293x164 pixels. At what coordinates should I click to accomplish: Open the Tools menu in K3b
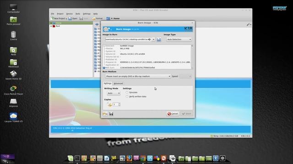pos(78,14)
